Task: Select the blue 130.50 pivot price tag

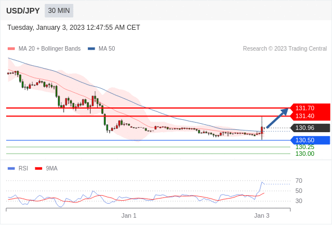Action: (310, 140)
